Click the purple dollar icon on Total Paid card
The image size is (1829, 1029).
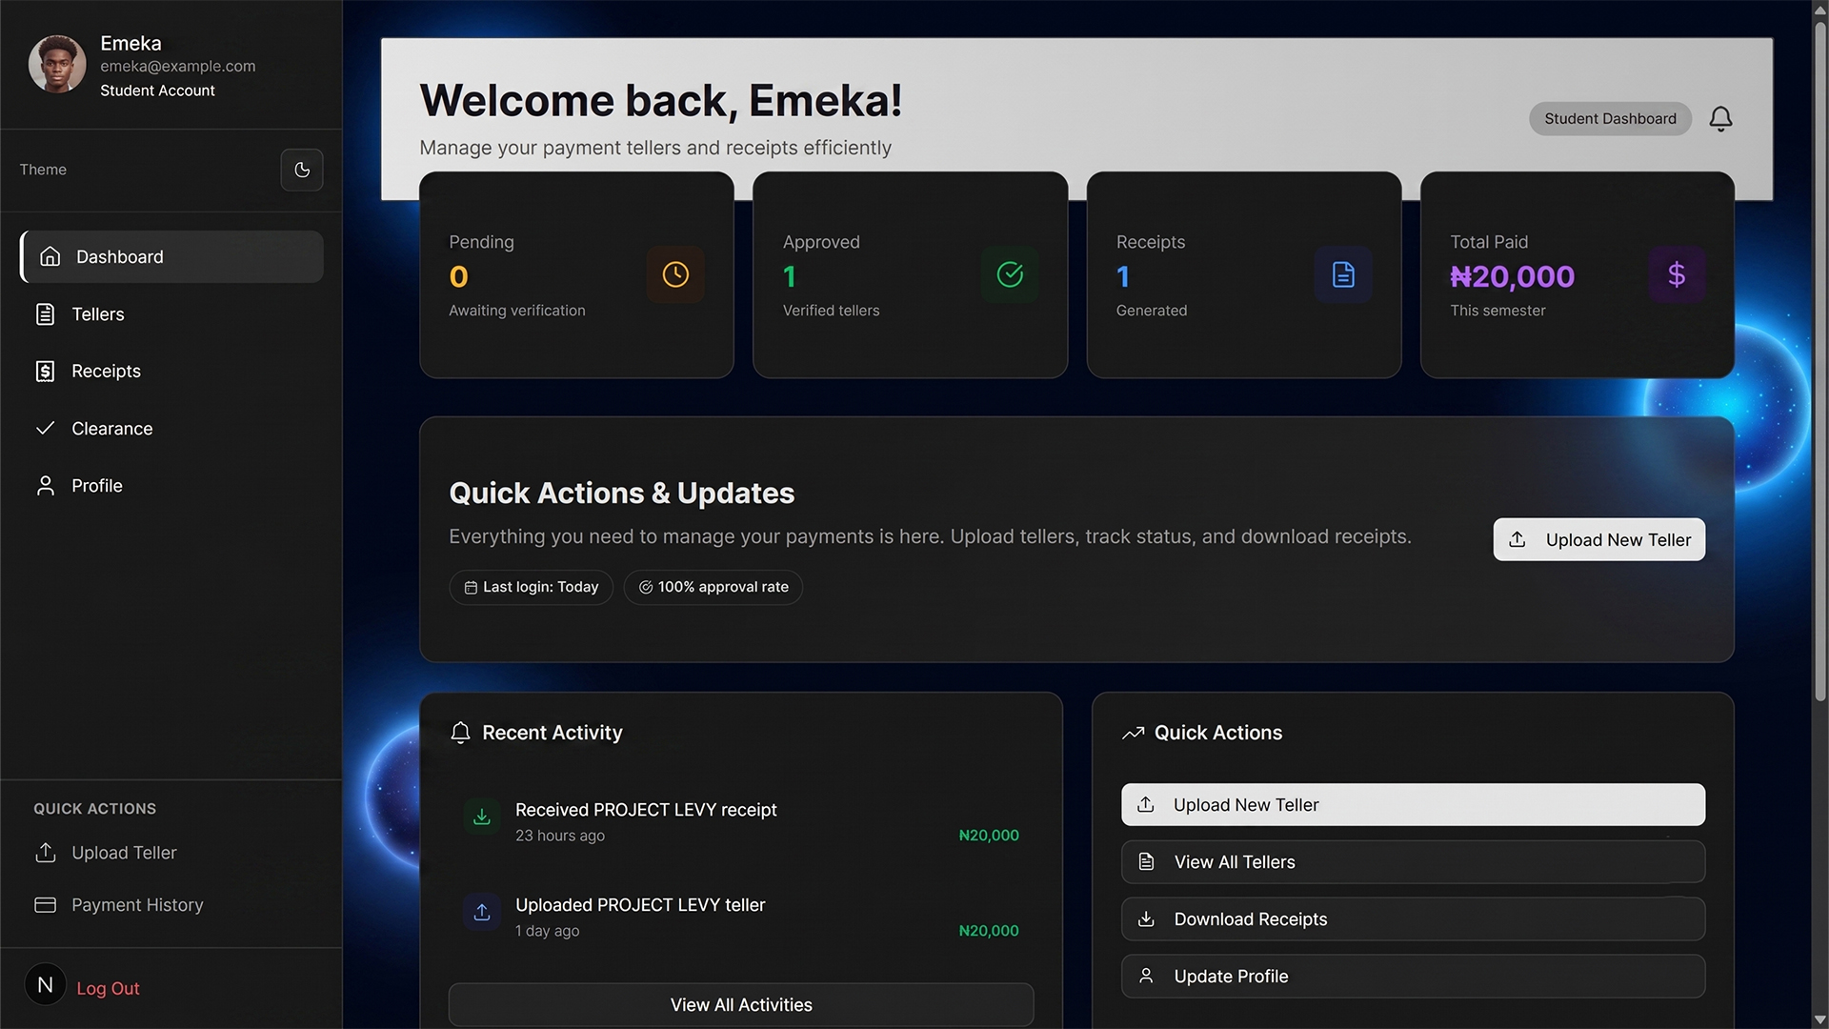point(1677,274)
